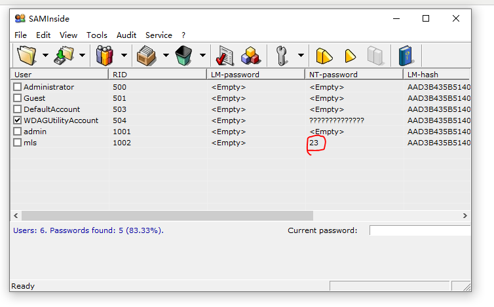Select the Administrator user name
This screenshot has height=307, width=494.
(x=49, y=87)
